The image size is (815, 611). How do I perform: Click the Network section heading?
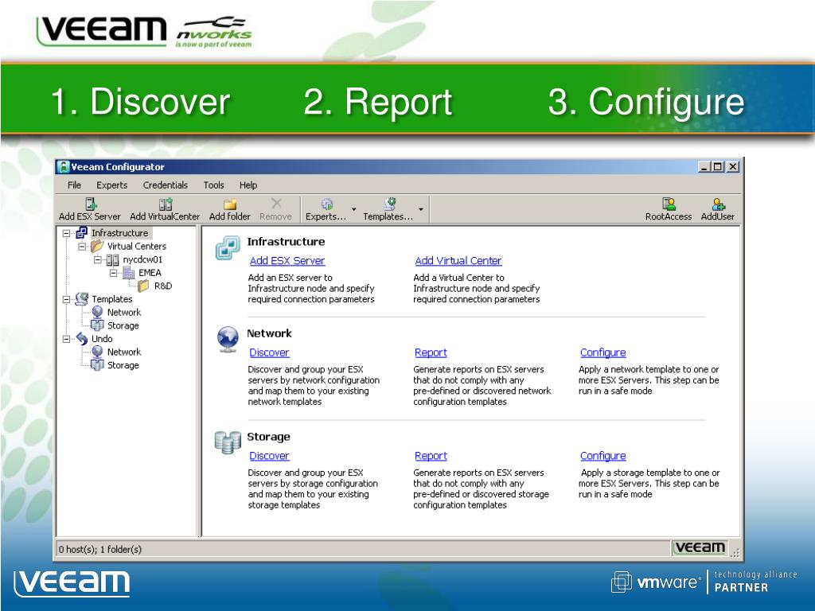[269, 333]
